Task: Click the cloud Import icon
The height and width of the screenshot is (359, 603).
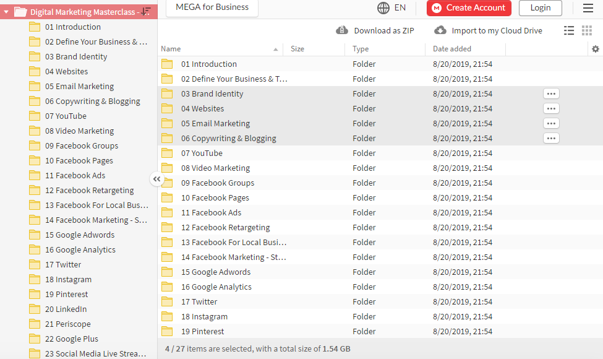Action: (x=440, y=30)
